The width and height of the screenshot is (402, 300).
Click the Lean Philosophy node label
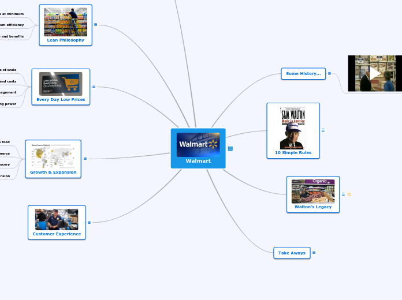(x=66, y=40)
